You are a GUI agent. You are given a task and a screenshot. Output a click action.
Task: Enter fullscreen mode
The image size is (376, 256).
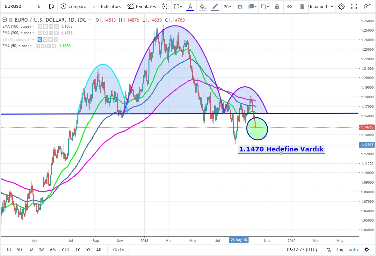click(354, 6)
